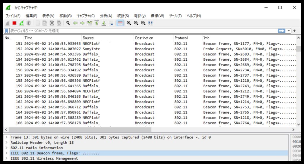Expand the Frame 13 detail row
This screenshot has width=304, height=164.
[7, 137]
